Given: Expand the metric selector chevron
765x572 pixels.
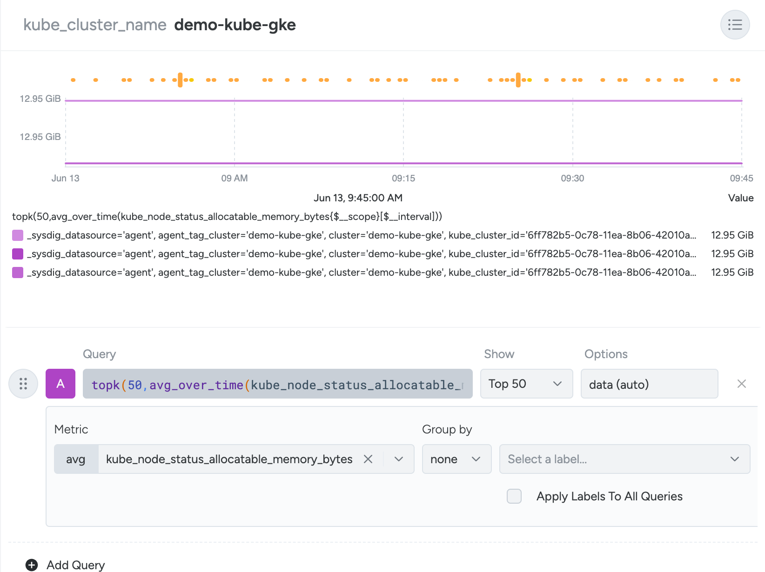Looking at the screenshot, I should 399,459.
